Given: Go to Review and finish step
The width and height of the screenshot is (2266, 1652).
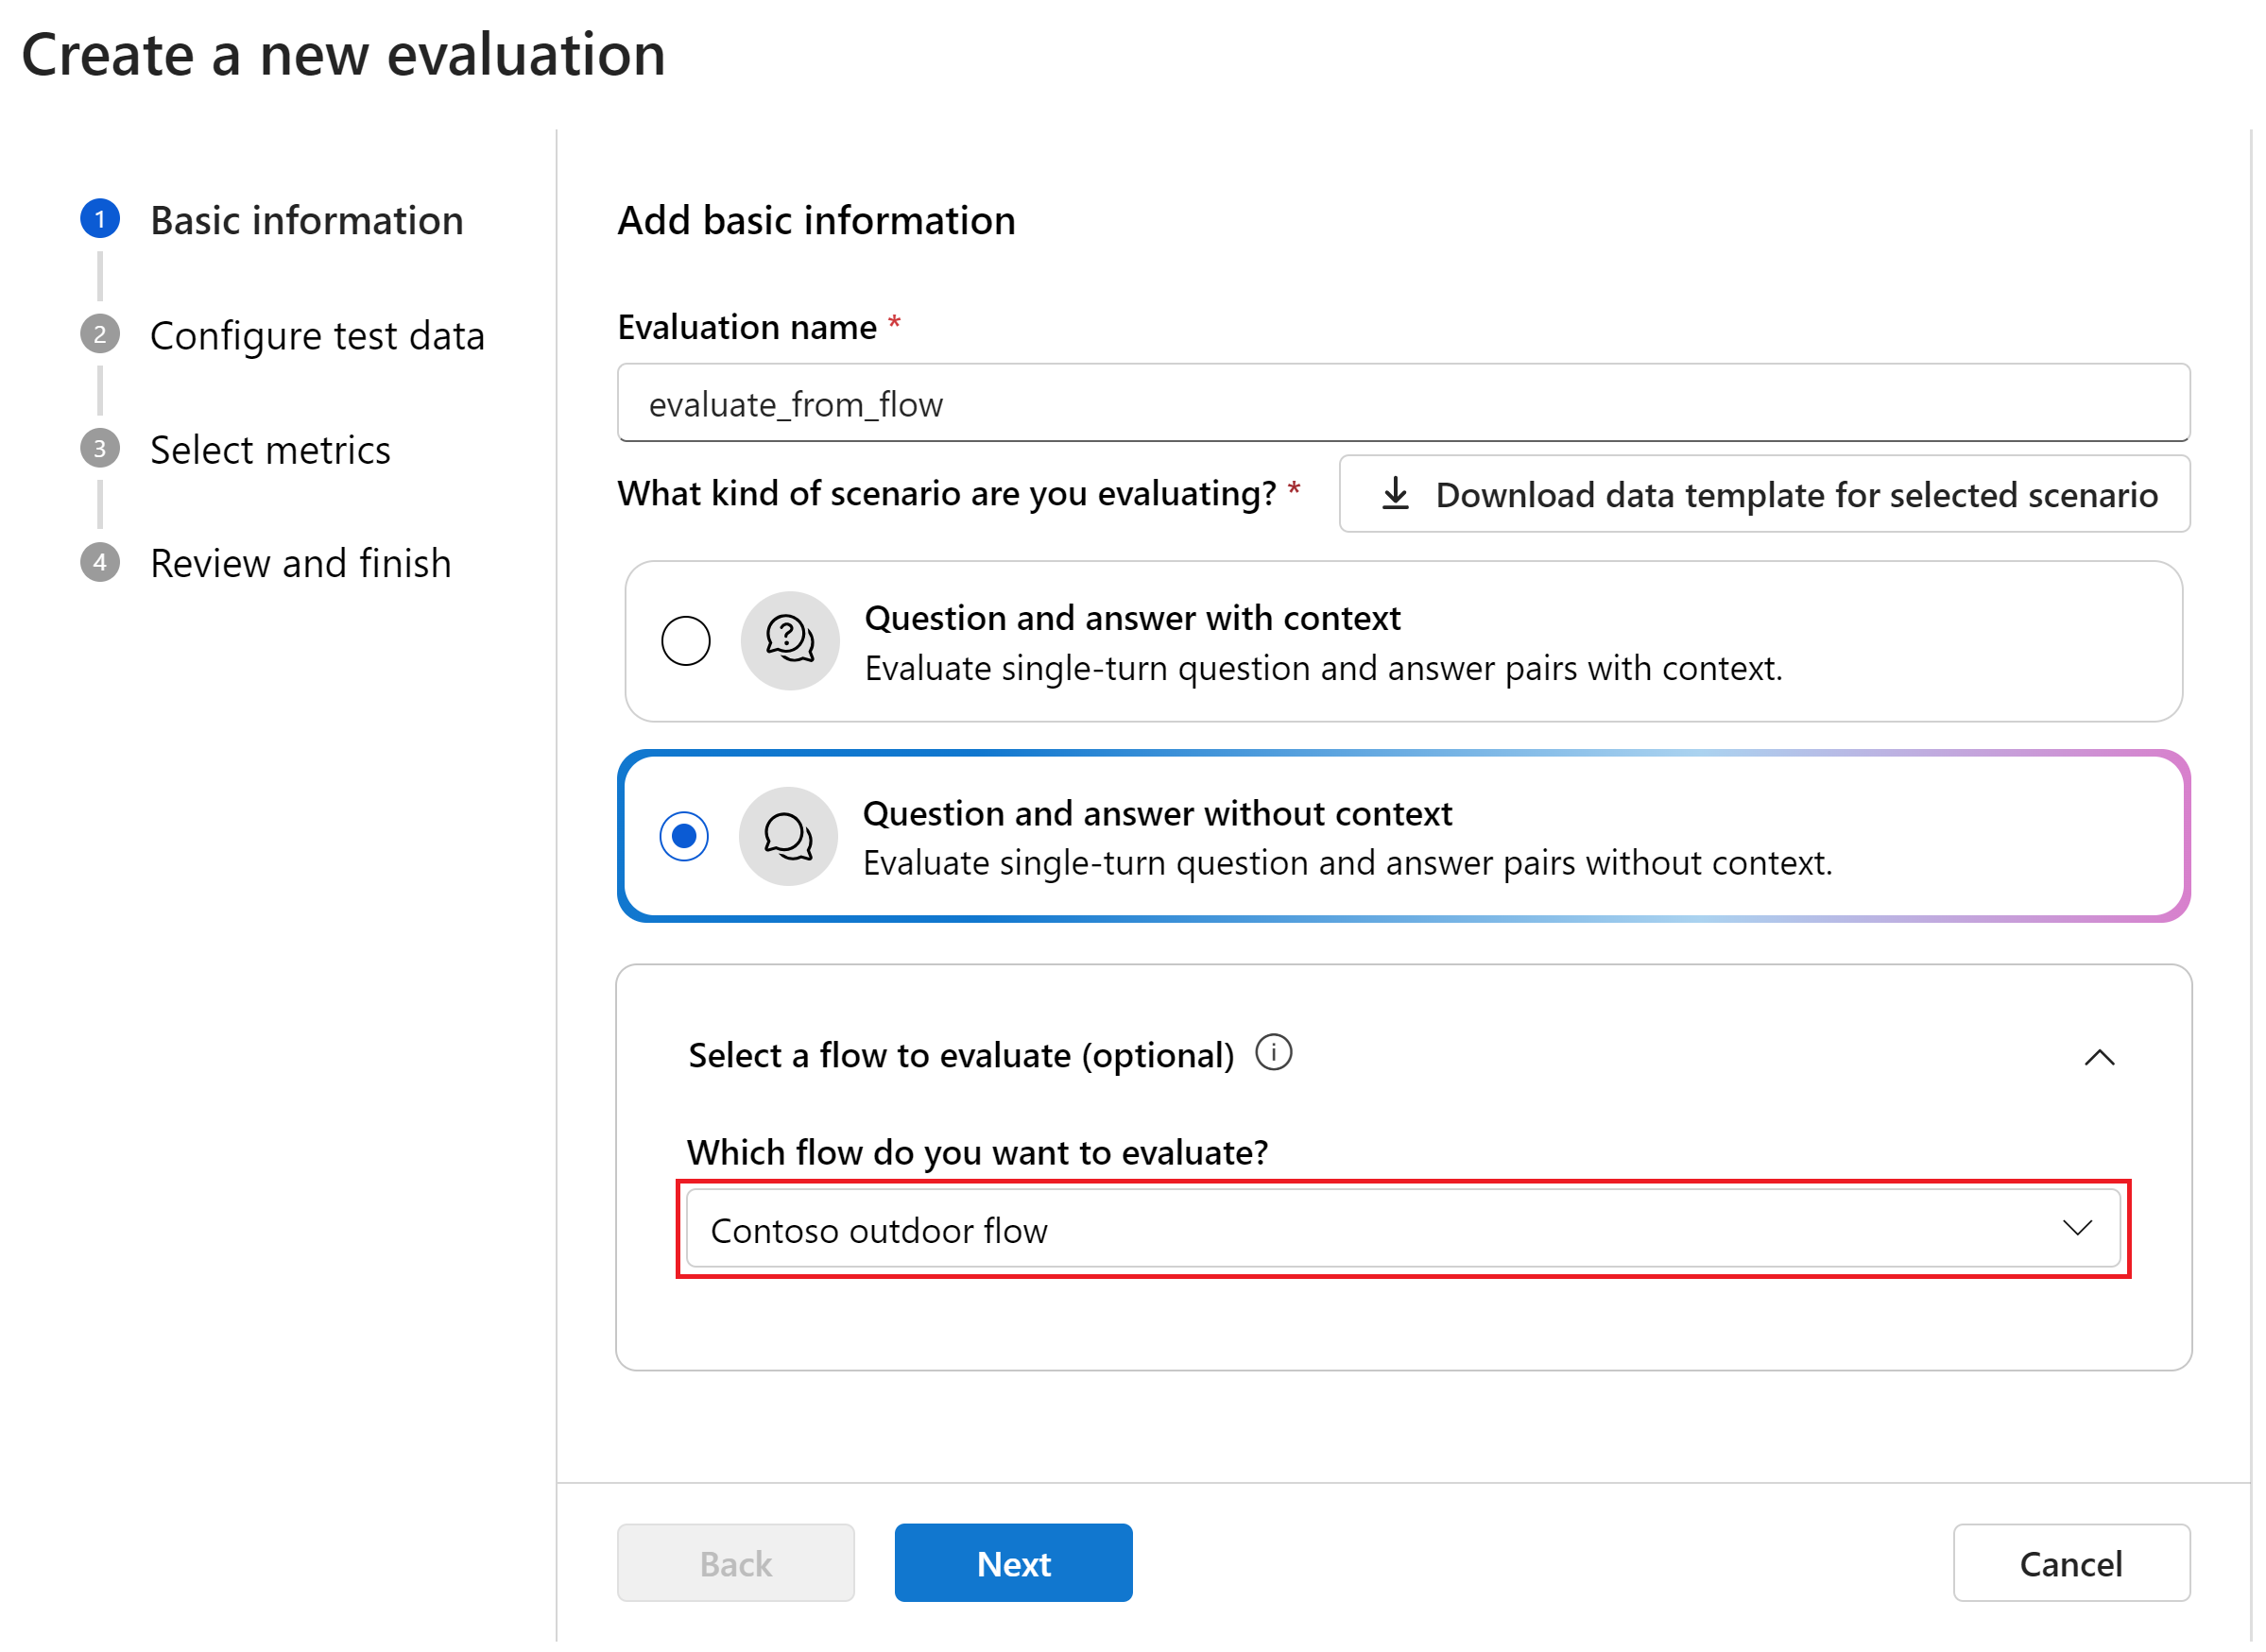Looking at the screenshot, I should (x=300, y=563).
